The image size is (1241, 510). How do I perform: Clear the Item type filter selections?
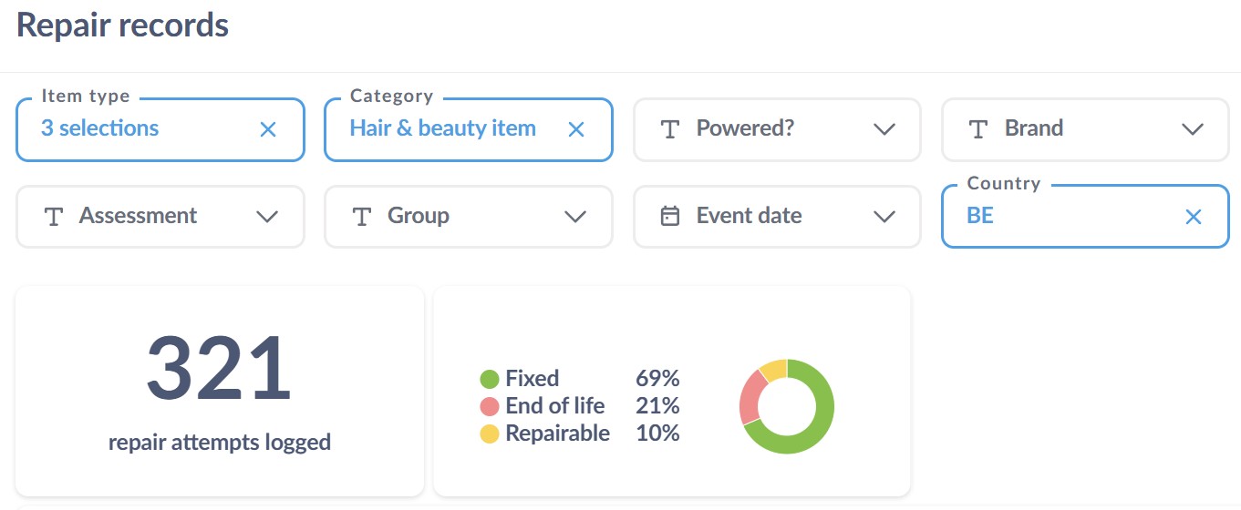268,129
